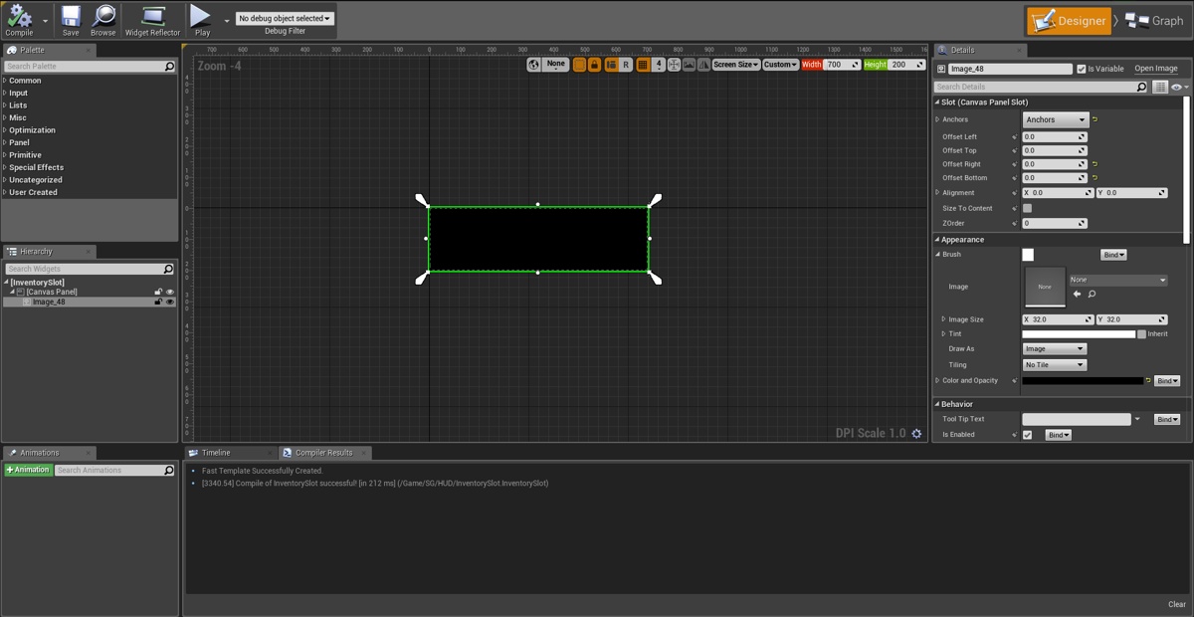This screenshot has height=617, width=1194.
Task: Play the game in editor
Action: click(x=202, y=20)
